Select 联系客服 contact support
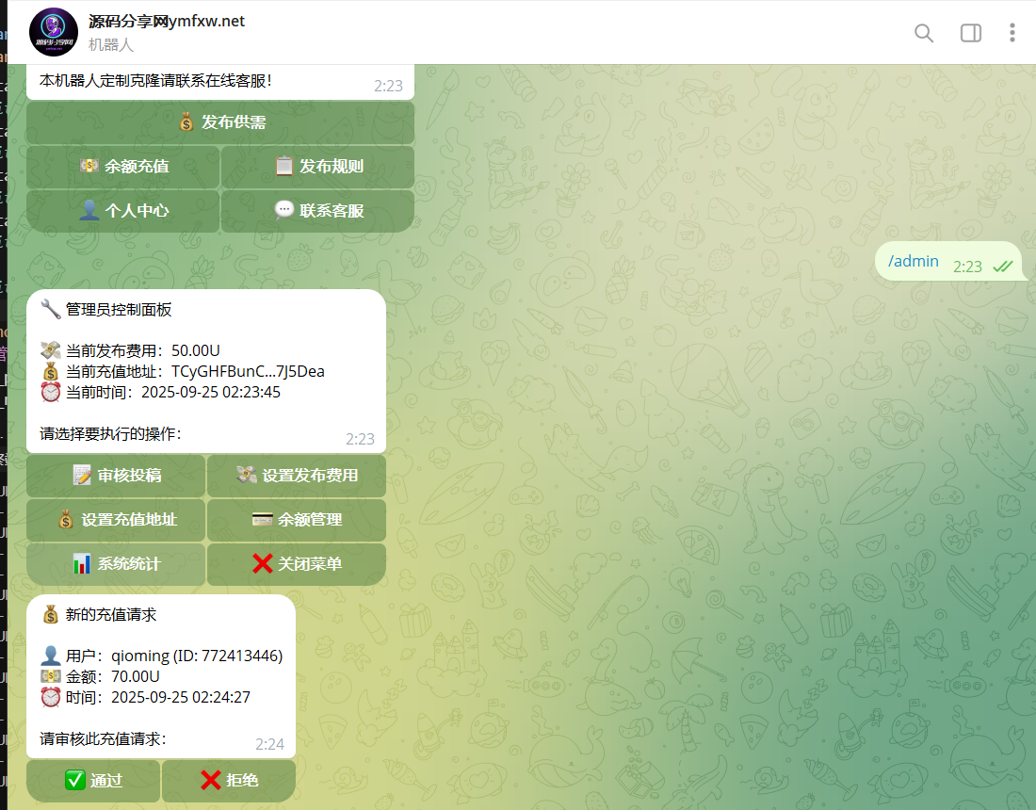This screenshot has height=810, width=1036. [317, 211]
